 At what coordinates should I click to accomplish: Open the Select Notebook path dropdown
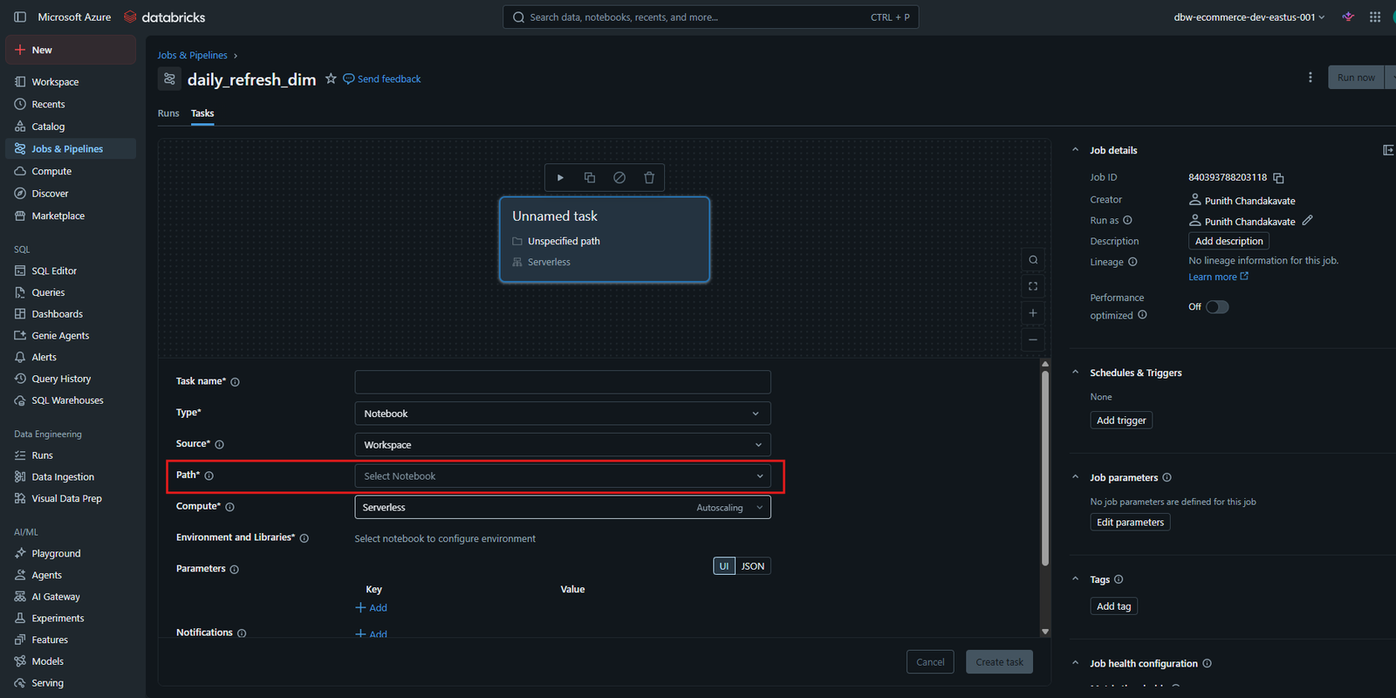[563, 476]
